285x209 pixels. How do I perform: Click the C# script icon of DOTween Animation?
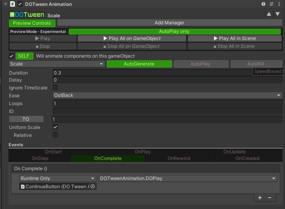click(12, 4)
